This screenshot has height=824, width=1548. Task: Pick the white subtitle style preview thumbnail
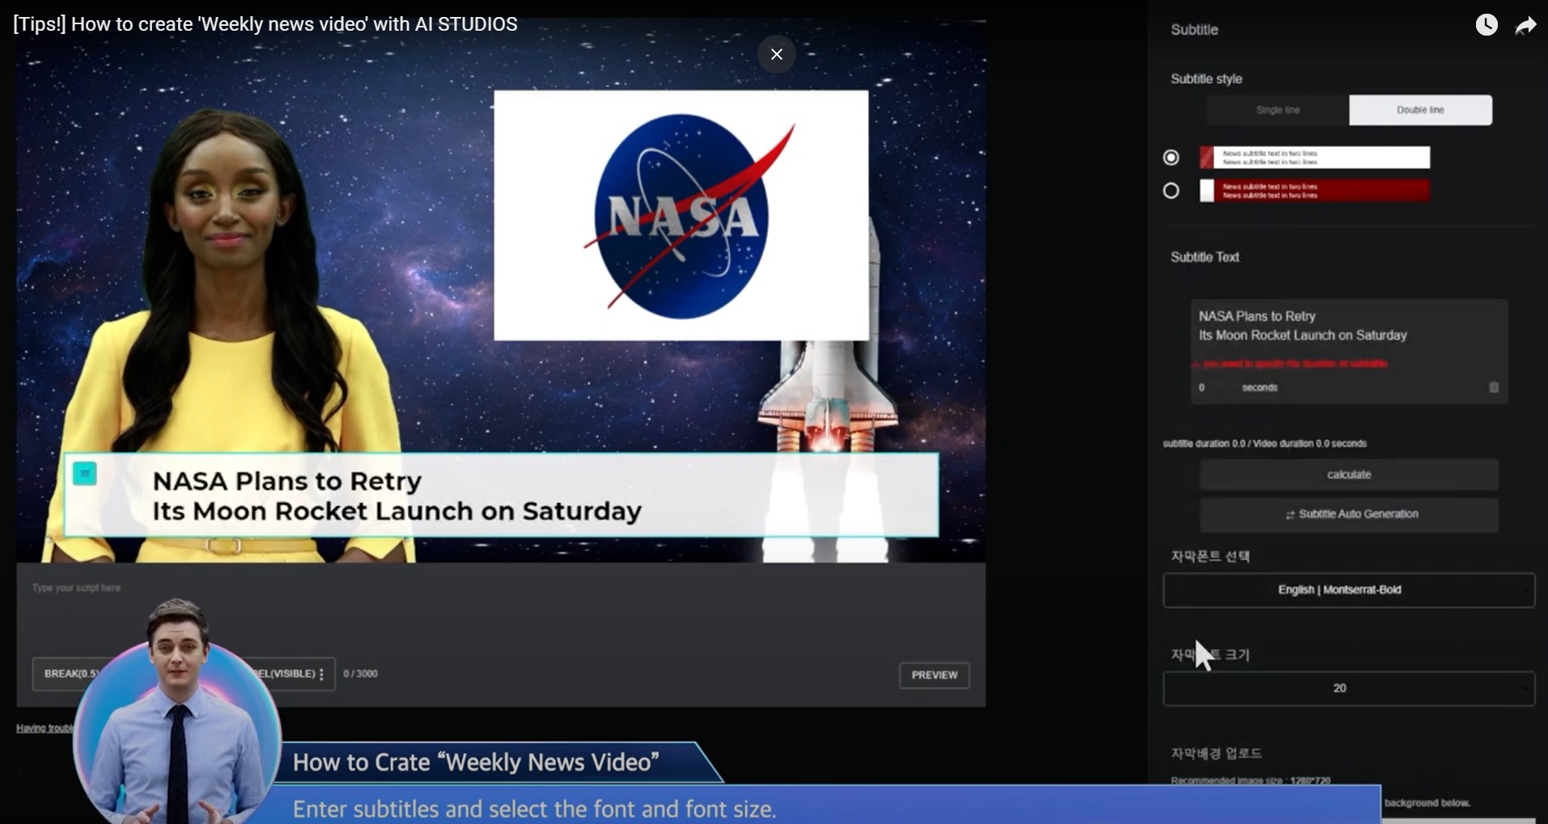(x=1314, y=158)
